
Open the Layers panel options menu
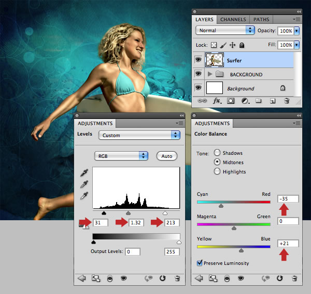pyautogui.click(x=296, y=19)
